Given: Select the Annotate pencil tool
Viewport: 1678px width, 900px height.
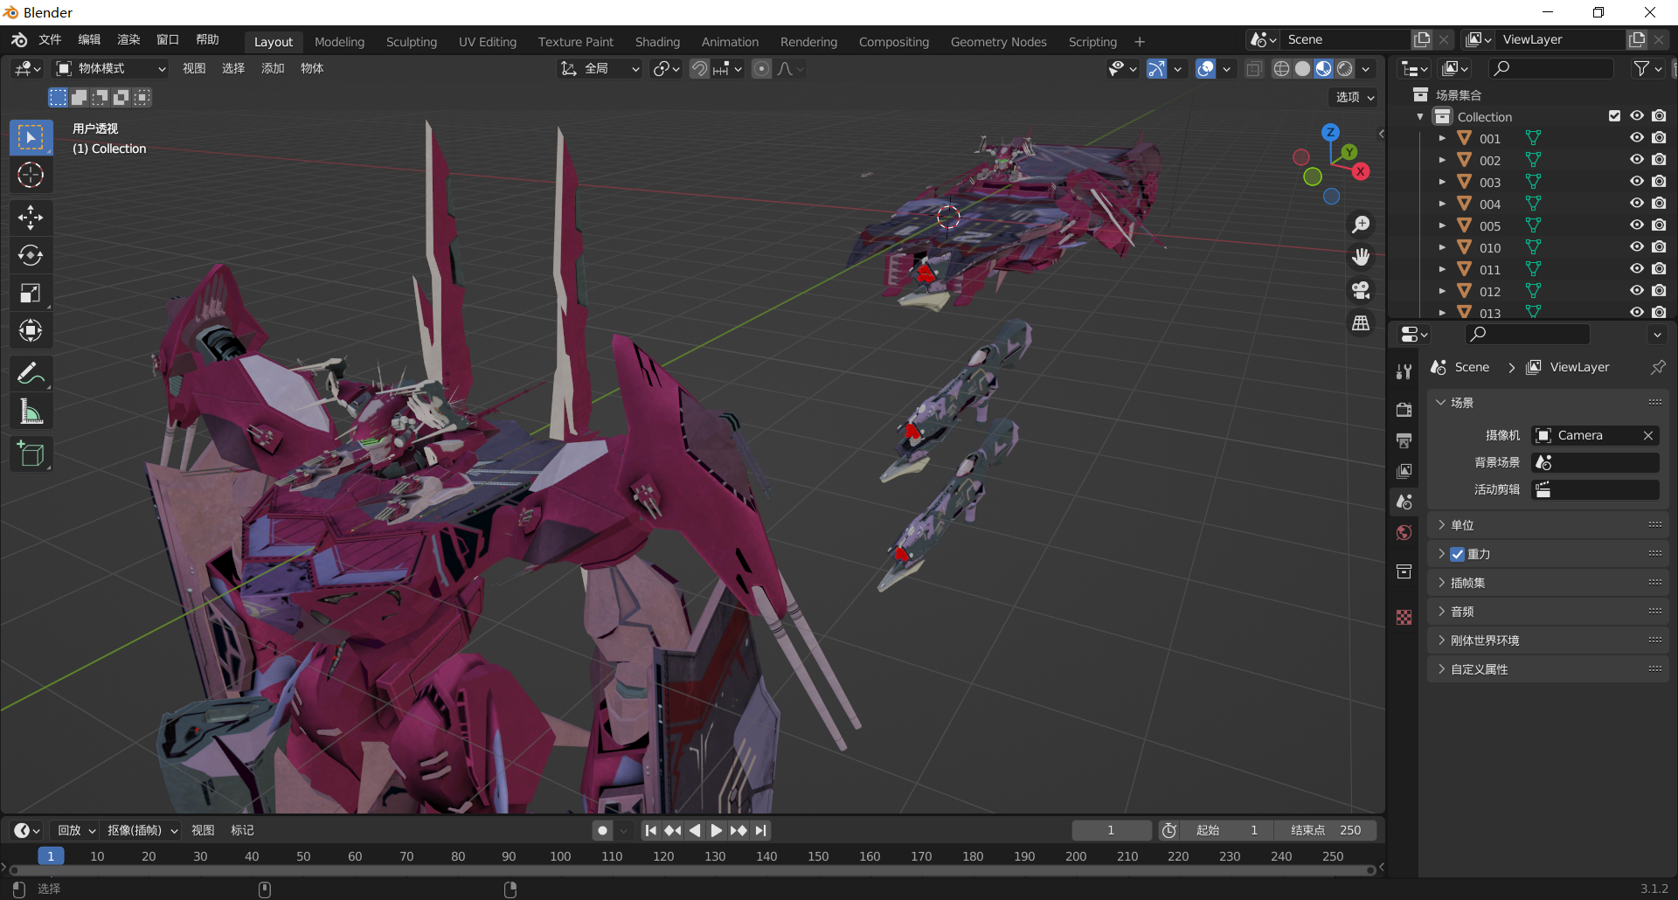Looking at the screenshot, I should click(31, 374).
